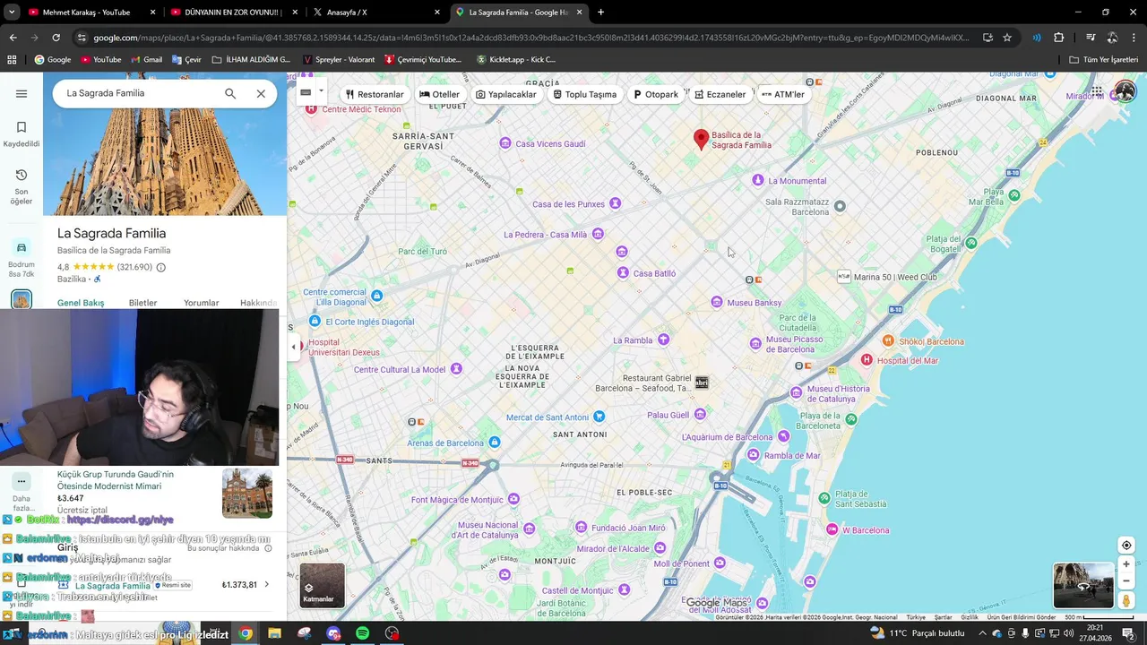Switch to the Anasayfa / X tab
The width and height of the screenshot is (1147, 645).
[377, 13]
